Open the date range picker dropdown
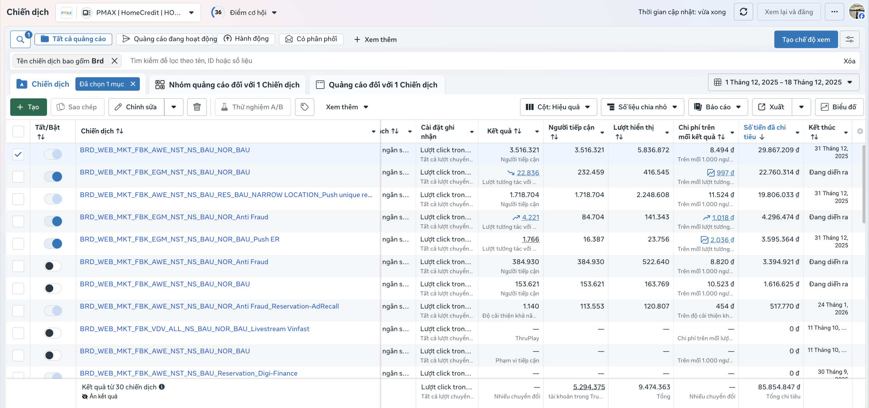869x408 pixels. coord(783,82)
